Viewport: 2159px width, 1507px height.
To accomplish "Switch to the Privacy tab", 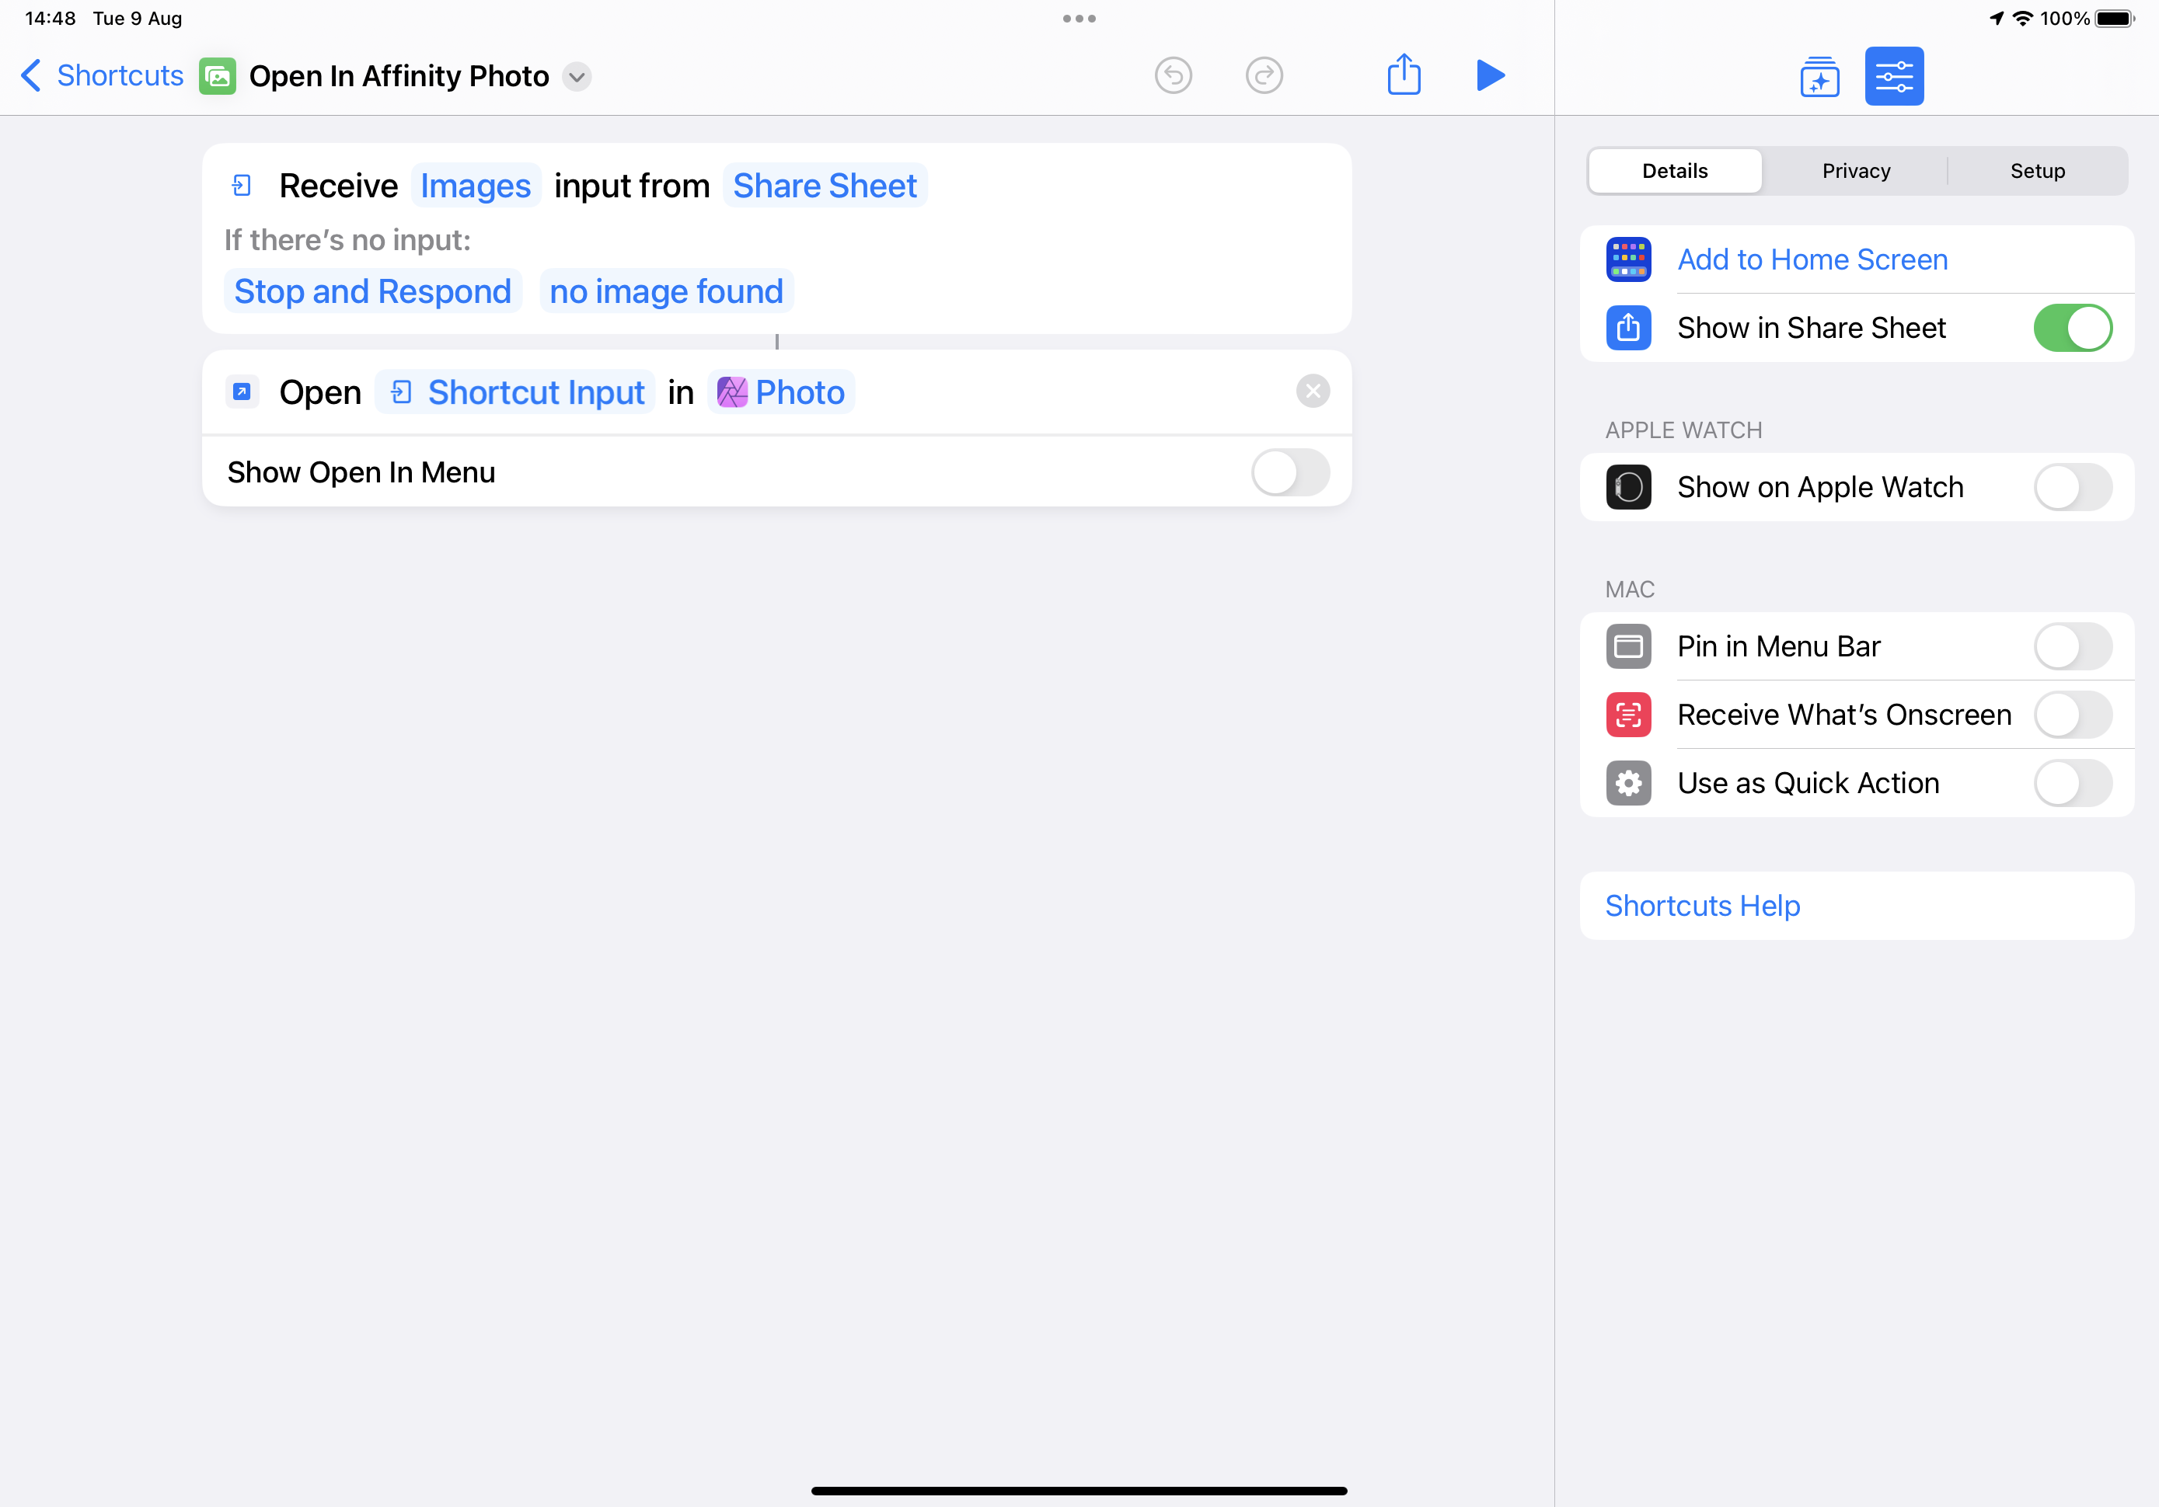I will 1855,171.
